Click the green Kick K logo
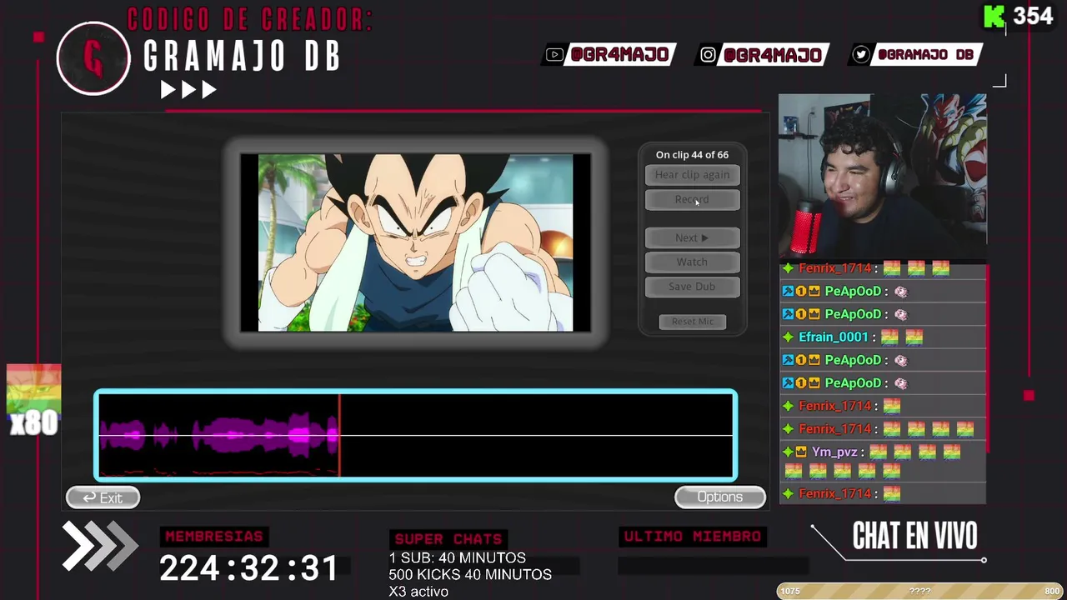This screenshot has width=1067, height=600. point(994,16)
